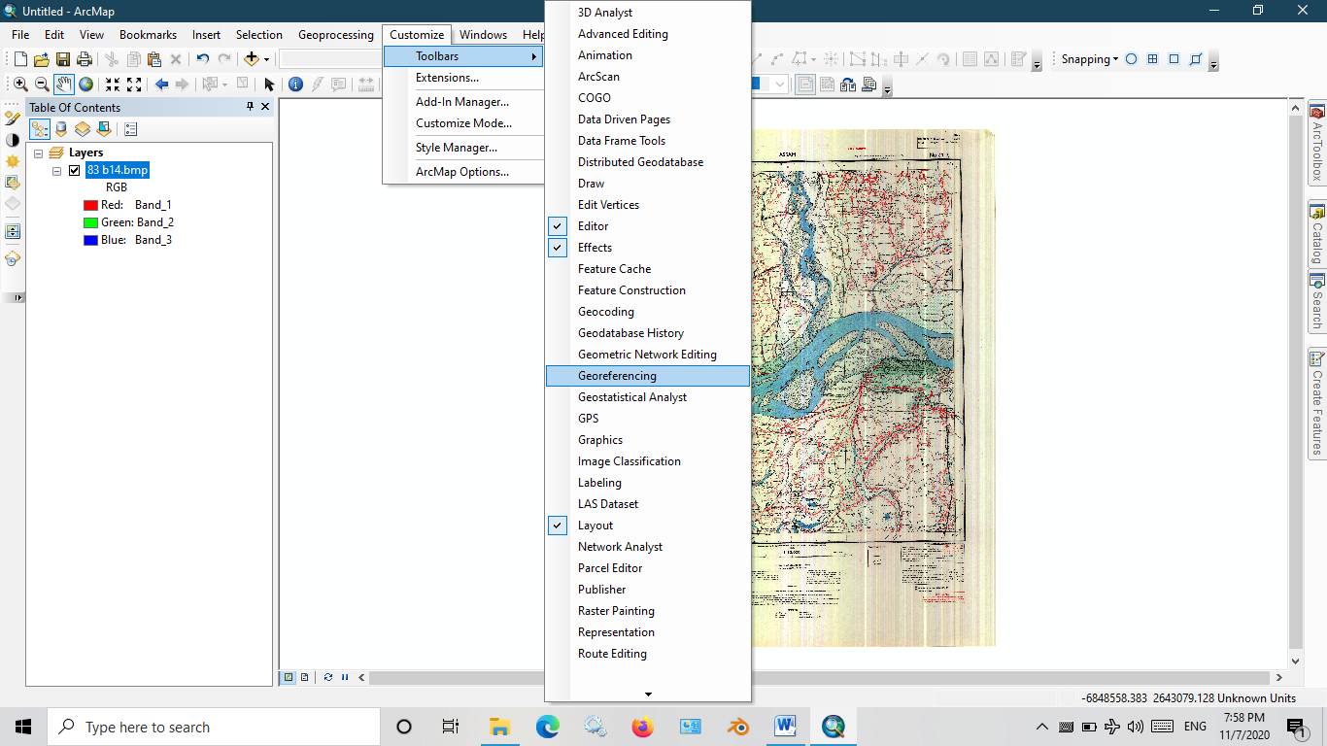Click the Add Data icon

click(x=249, y=58)
